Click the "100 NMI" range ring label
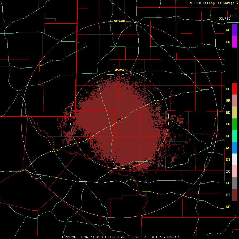This screenshot has height=239, width=239. (119, 21)
